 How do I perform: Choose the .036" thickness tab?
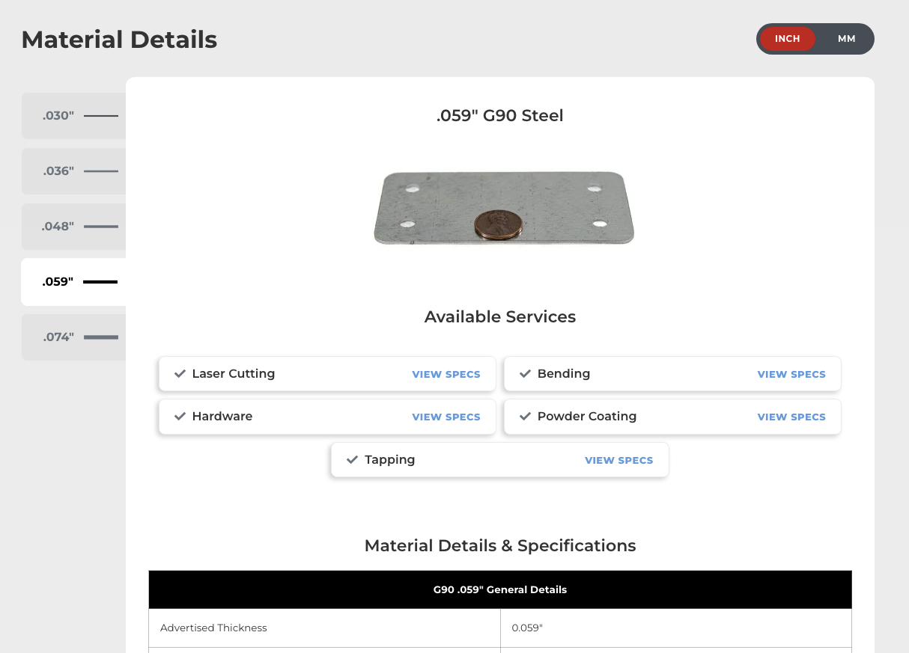point(58,171)
